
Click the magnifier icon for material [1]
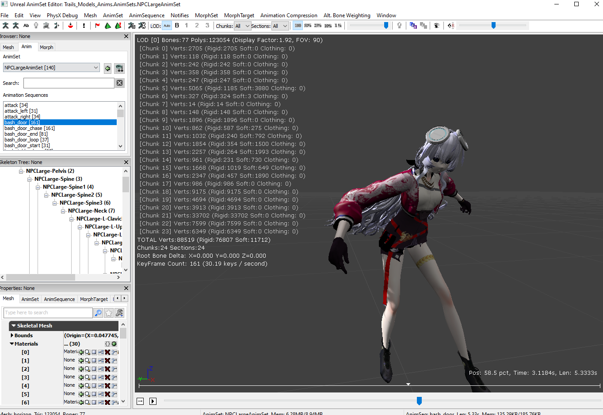pos(88,361)
